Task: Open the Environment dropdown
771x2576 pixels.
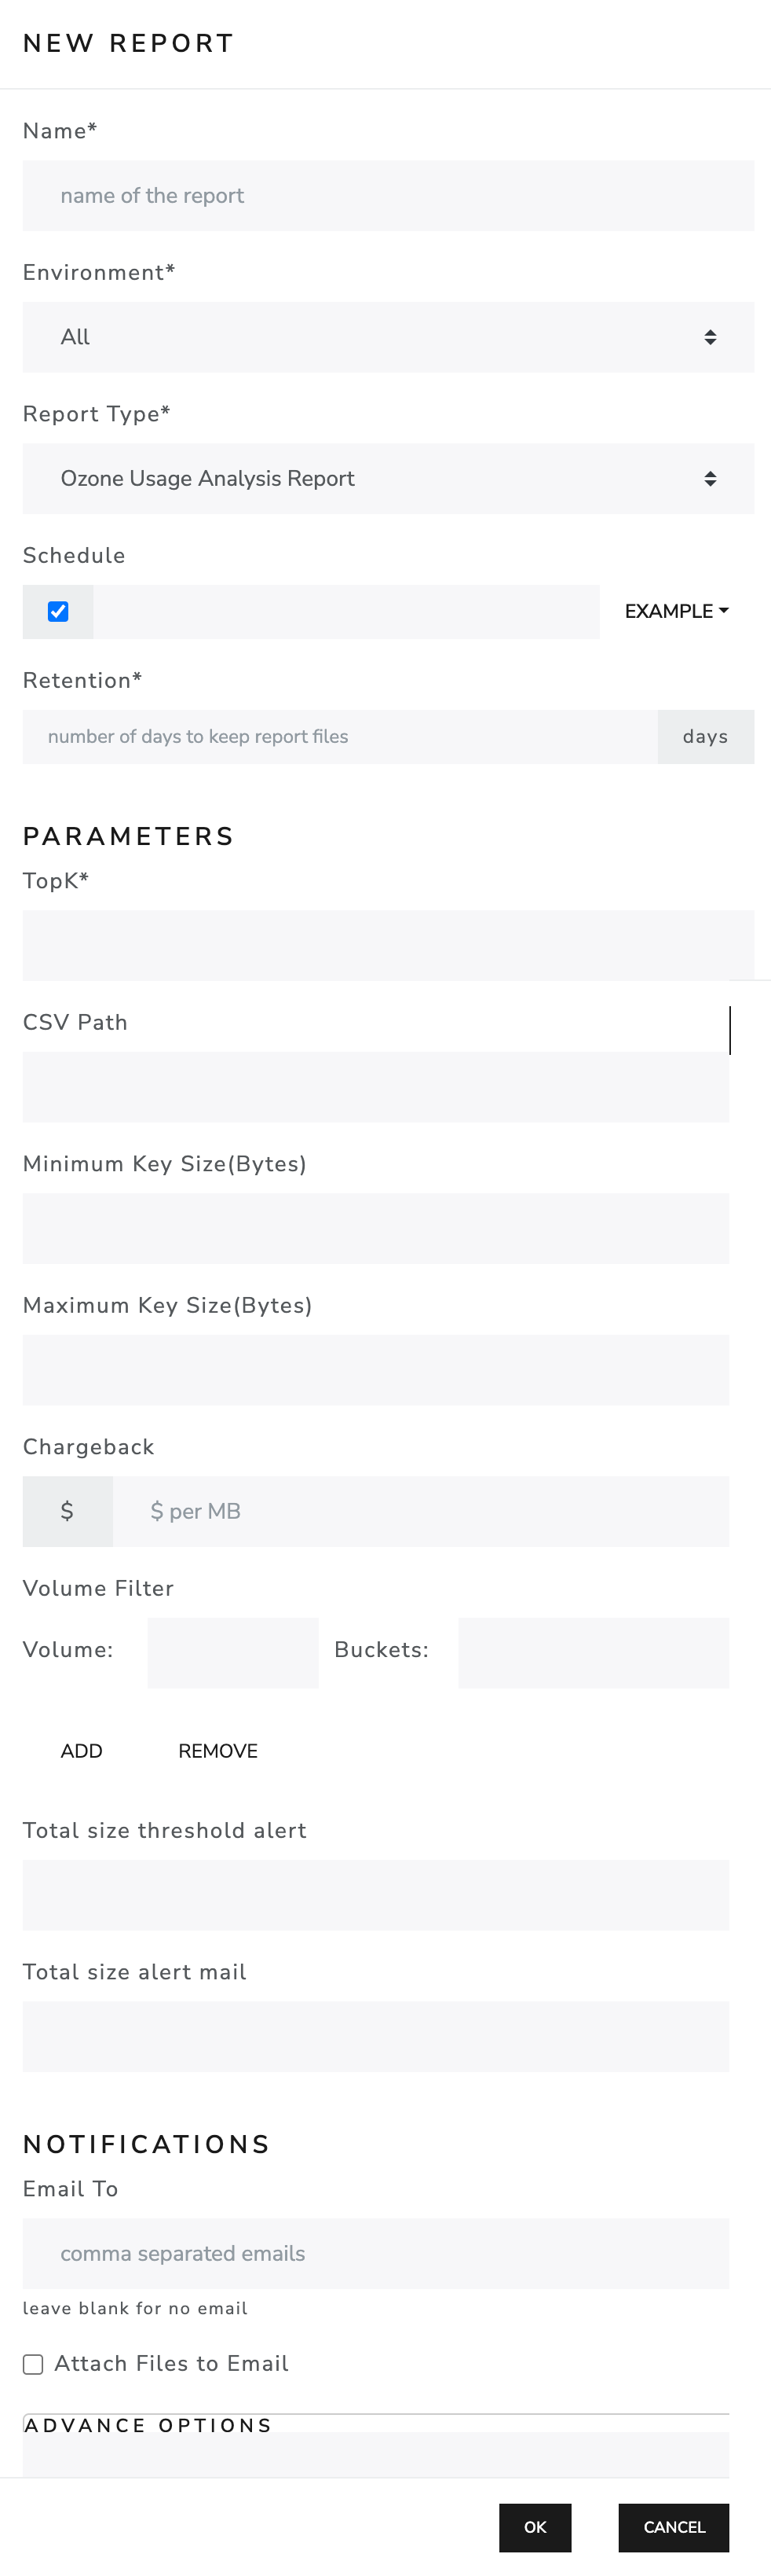Action: pos(388,338)
